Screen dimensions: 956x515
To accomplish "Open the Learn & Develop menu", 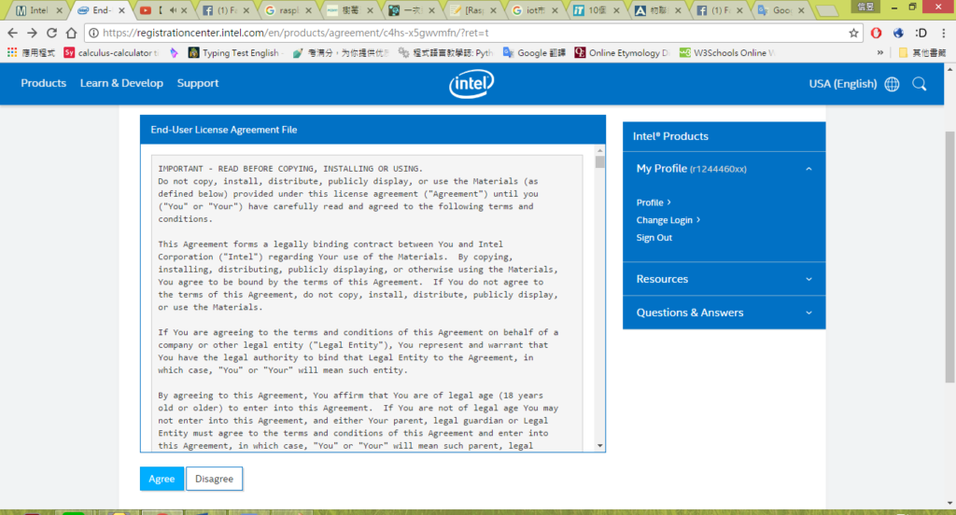I will (x=121, y=83).
